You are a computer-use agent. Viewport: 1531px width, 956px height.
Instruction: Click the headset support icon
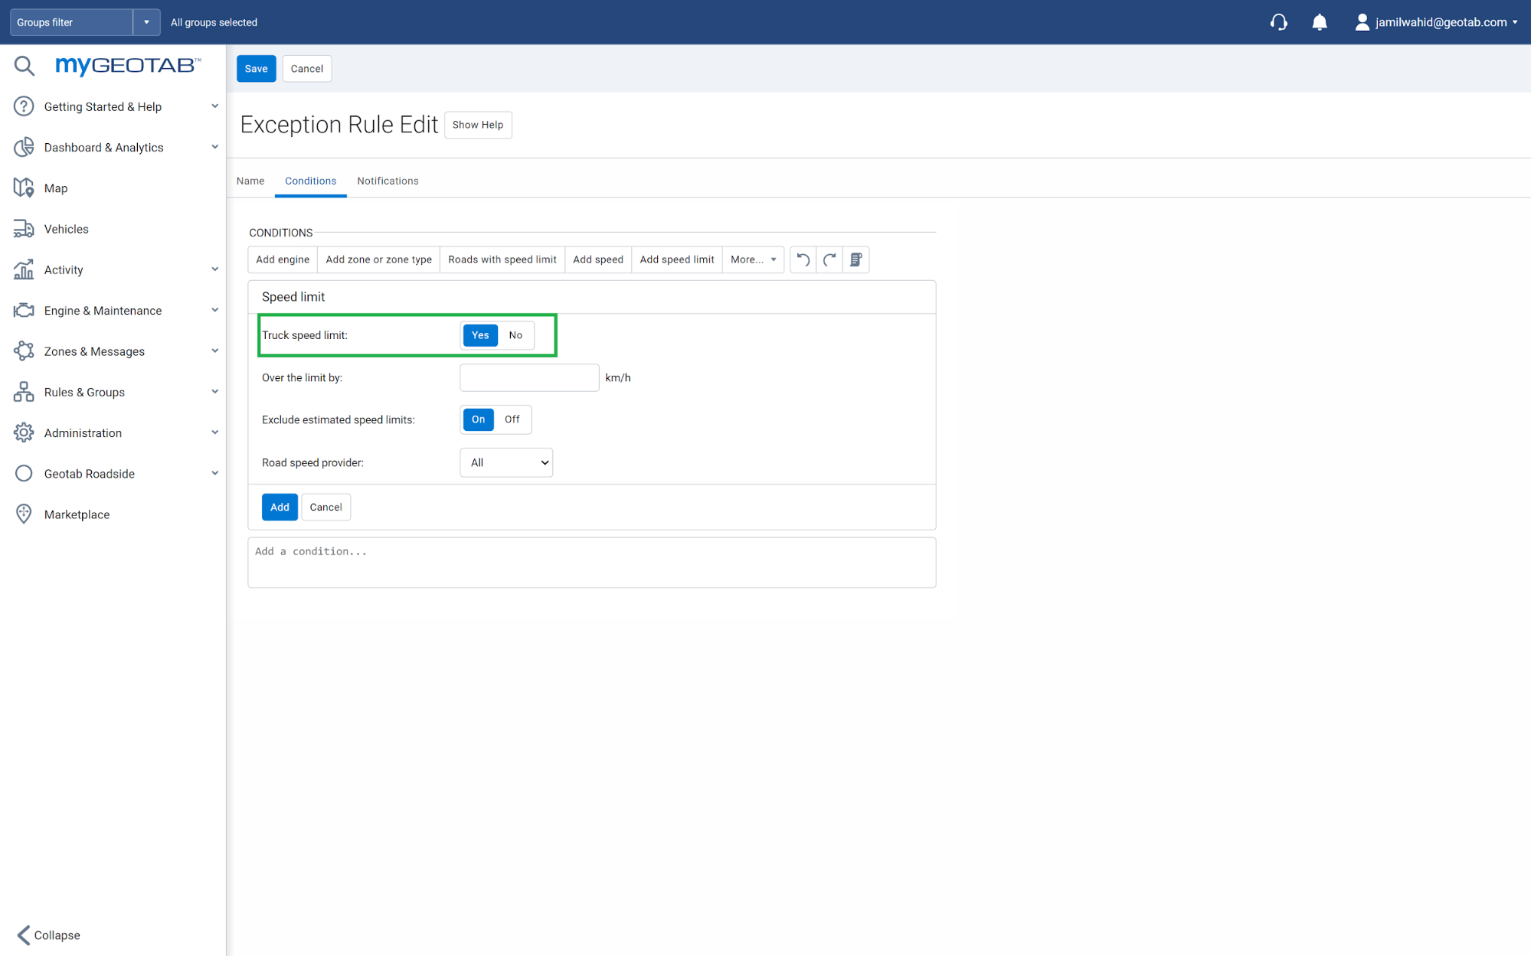1278,22
